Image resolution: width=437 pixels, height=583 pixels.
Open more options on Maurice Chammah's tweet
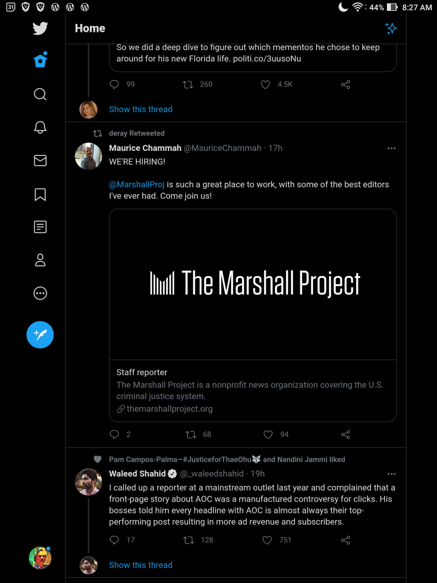pyautogui.click(x=391, y=148)
